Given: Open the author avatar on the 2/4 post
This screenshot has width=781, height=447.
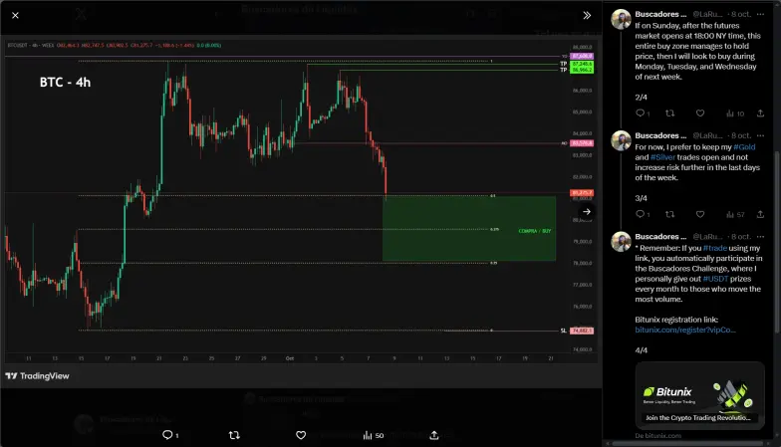Looking at the screenshot, I should 622,20.
